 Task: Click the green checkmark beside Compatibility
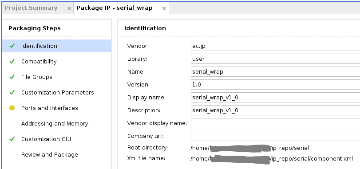point(12,61)
